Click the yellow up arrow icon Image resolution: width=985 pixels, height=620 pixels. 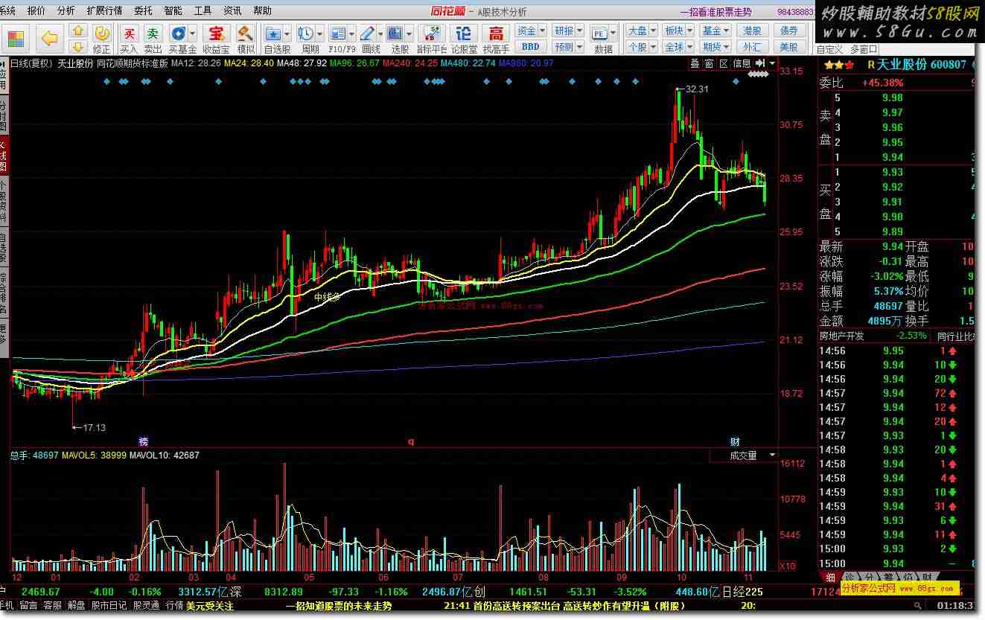pos(78,31)
